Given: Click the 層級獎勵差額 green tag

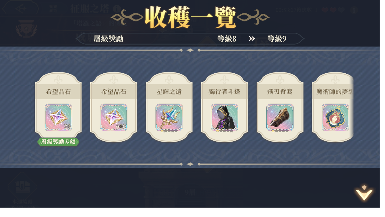Looking at the screenshot, I should click(x=58, y=142).
